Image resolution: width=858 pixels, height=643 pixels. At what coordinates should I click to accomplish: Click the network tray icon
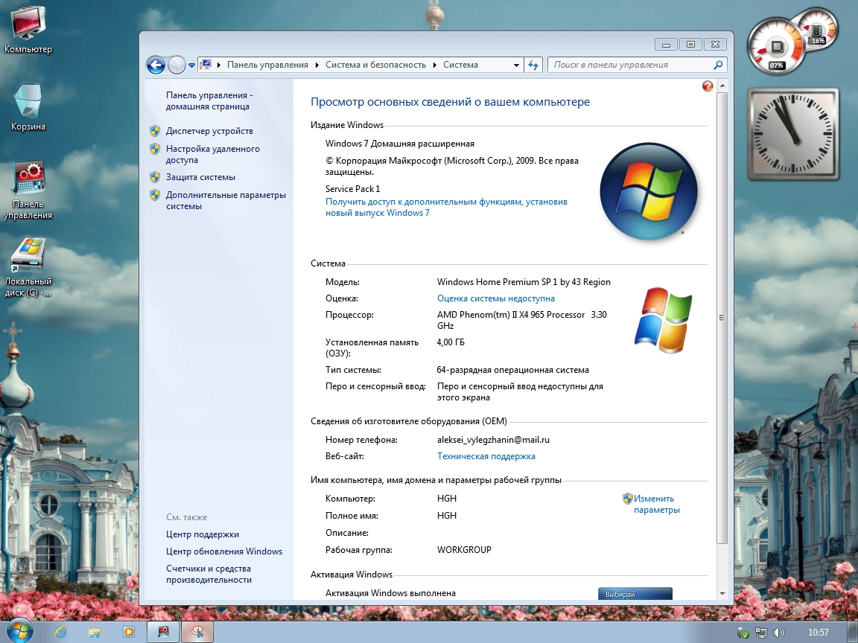point(761,633)
